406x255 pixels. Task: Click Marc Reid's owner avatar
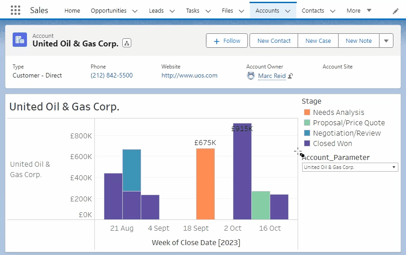click(x=251, y=76)
